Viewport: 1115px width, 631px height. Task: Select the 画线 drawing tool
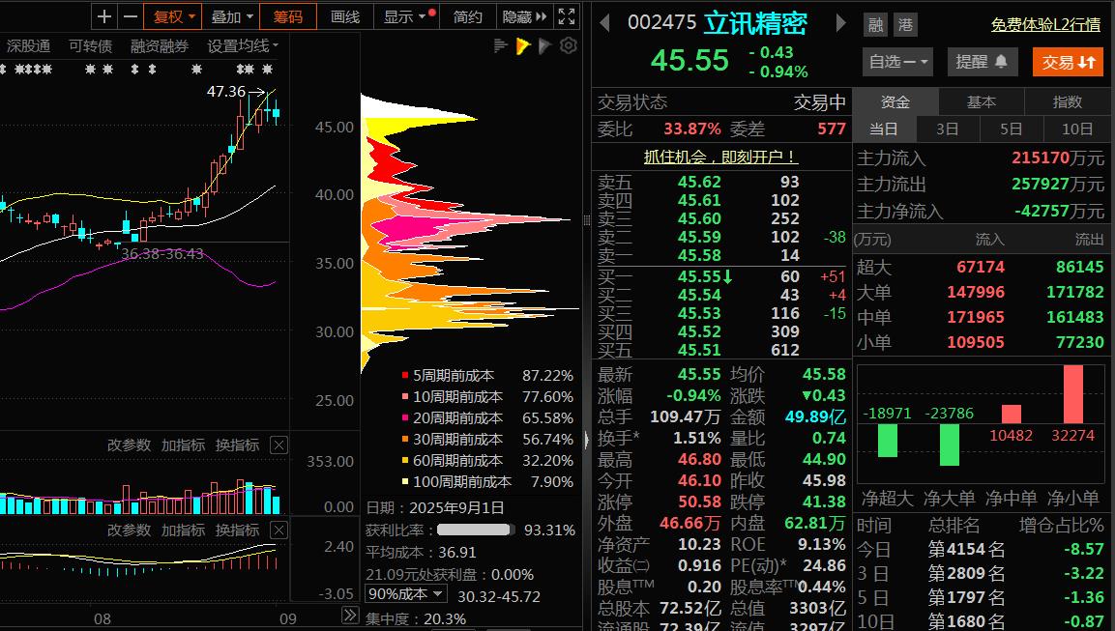(345, 16)
